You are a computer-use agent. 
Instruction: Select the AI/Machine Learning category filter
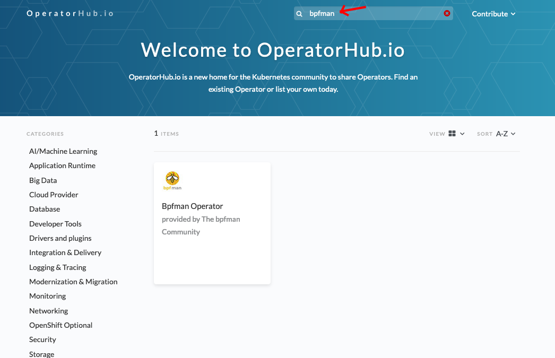click(x=63, y=151)
